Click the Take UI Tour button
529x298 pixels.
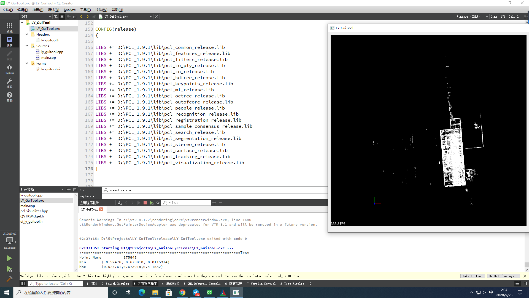pyautogui.click(x=472, y=276)
